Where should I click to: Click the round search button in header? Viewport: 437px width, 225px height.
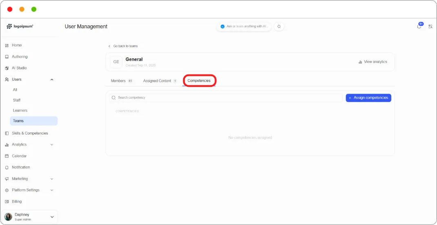pyautogui.click(x=279, y=26)
